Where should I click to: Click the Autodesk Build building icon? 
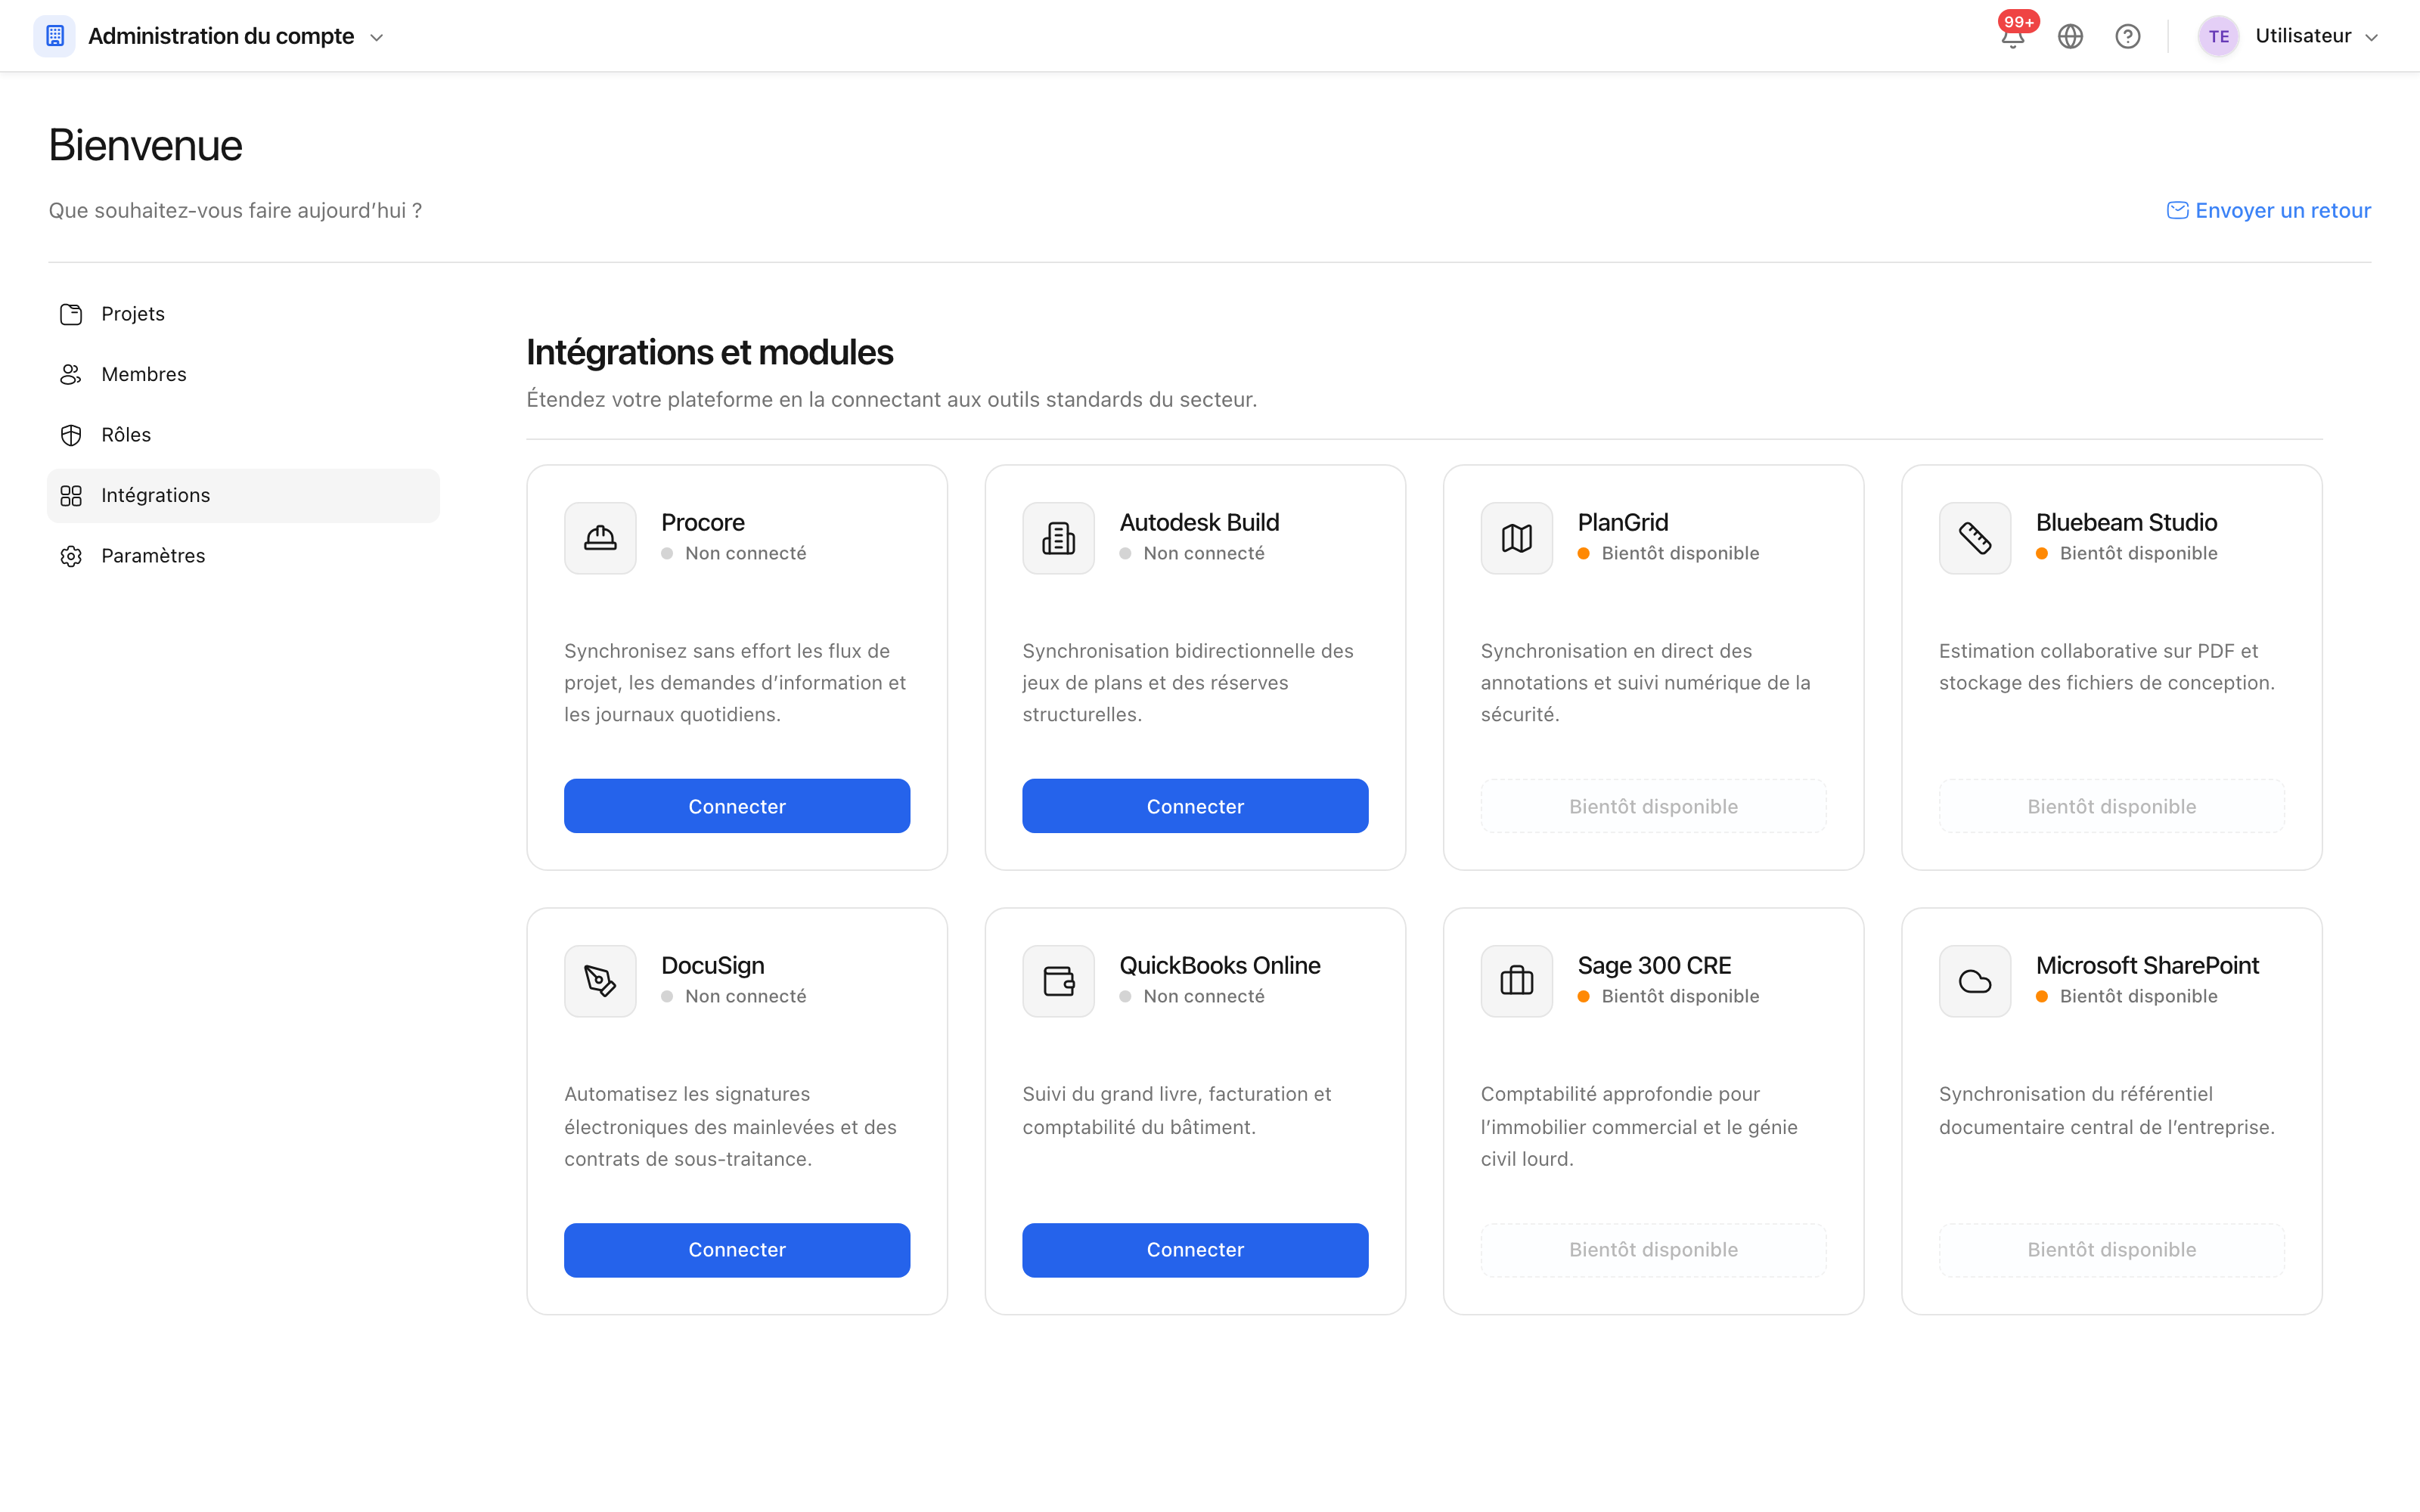1058,538
